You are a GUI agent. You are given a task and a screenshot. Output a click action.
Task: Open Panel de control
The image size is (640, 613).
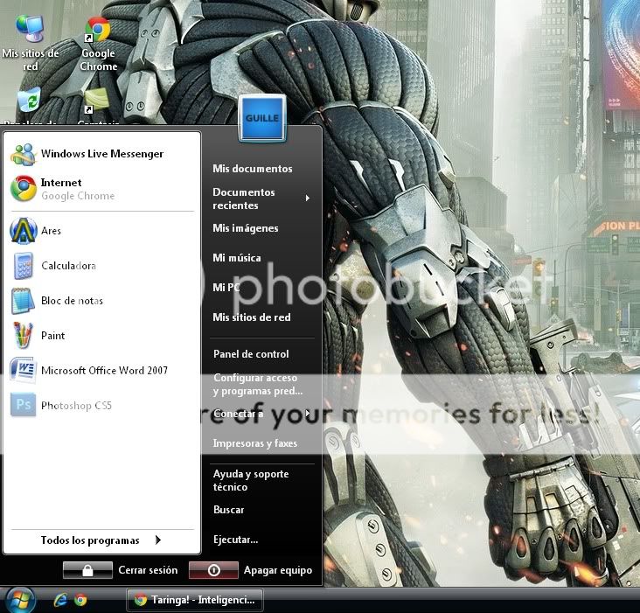click(251, 354)
